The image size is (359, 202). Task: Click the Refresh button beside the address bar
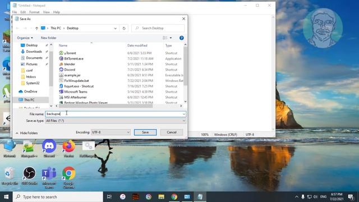124,28
